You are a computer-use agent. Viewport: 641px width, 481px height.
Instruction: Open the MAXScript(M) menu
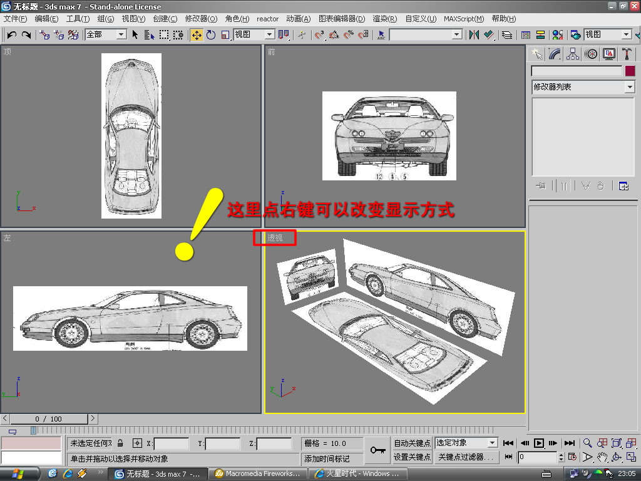click(464, 19)
